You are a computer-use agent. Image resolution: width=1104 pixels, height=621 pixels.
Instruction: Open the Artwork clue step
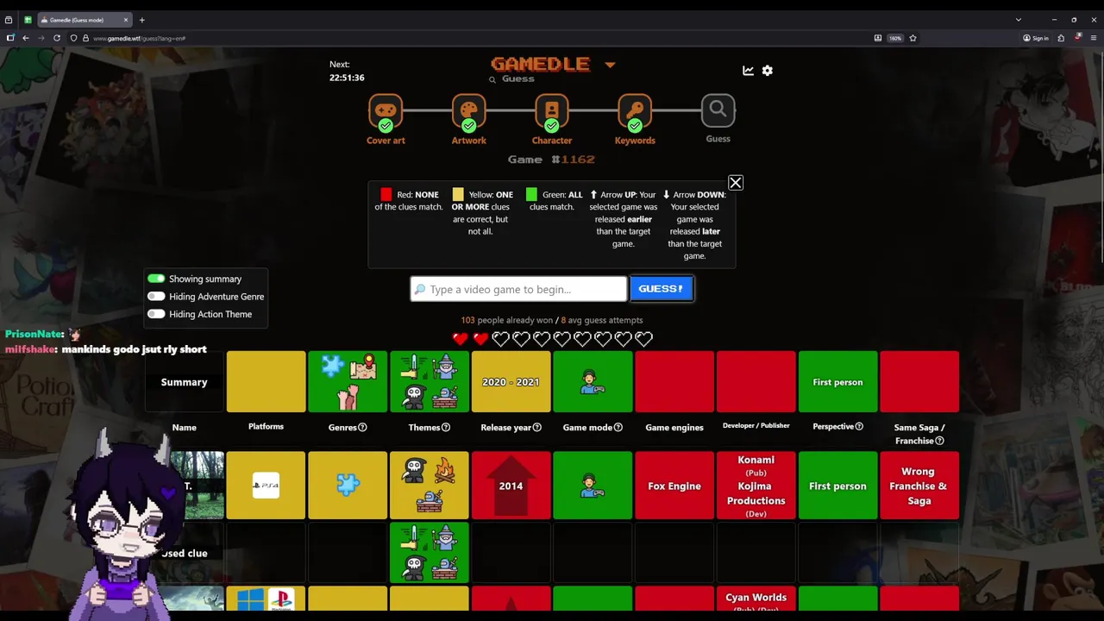tap(468, 120)
